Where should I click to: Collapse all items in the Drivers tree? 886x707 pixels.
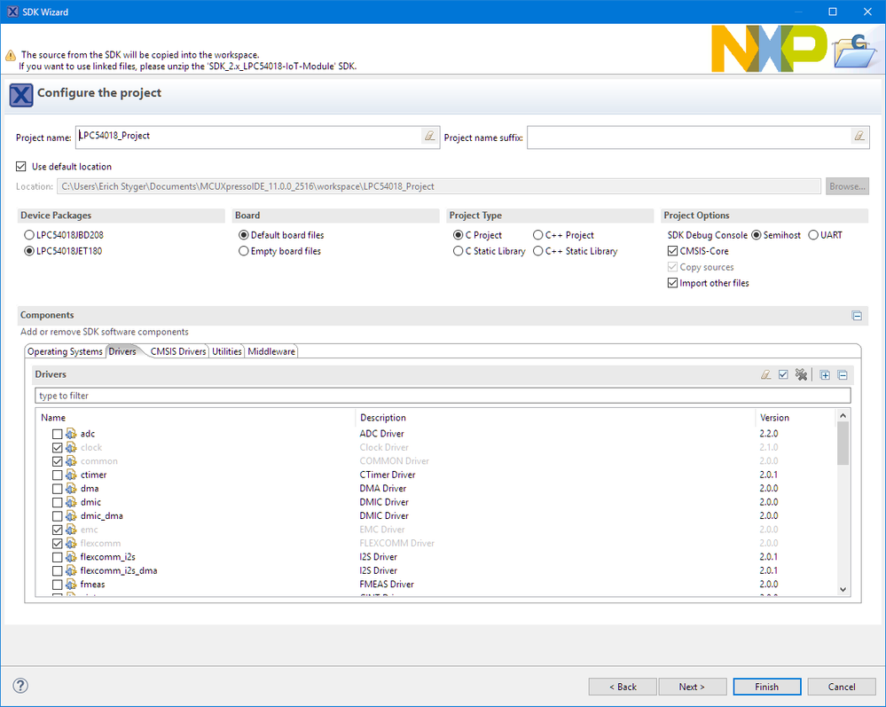(843, 374)
